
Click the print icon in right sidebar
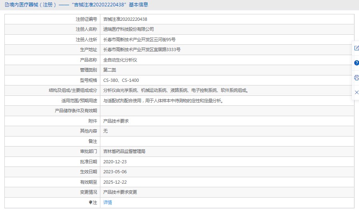(x=357, y=77)
